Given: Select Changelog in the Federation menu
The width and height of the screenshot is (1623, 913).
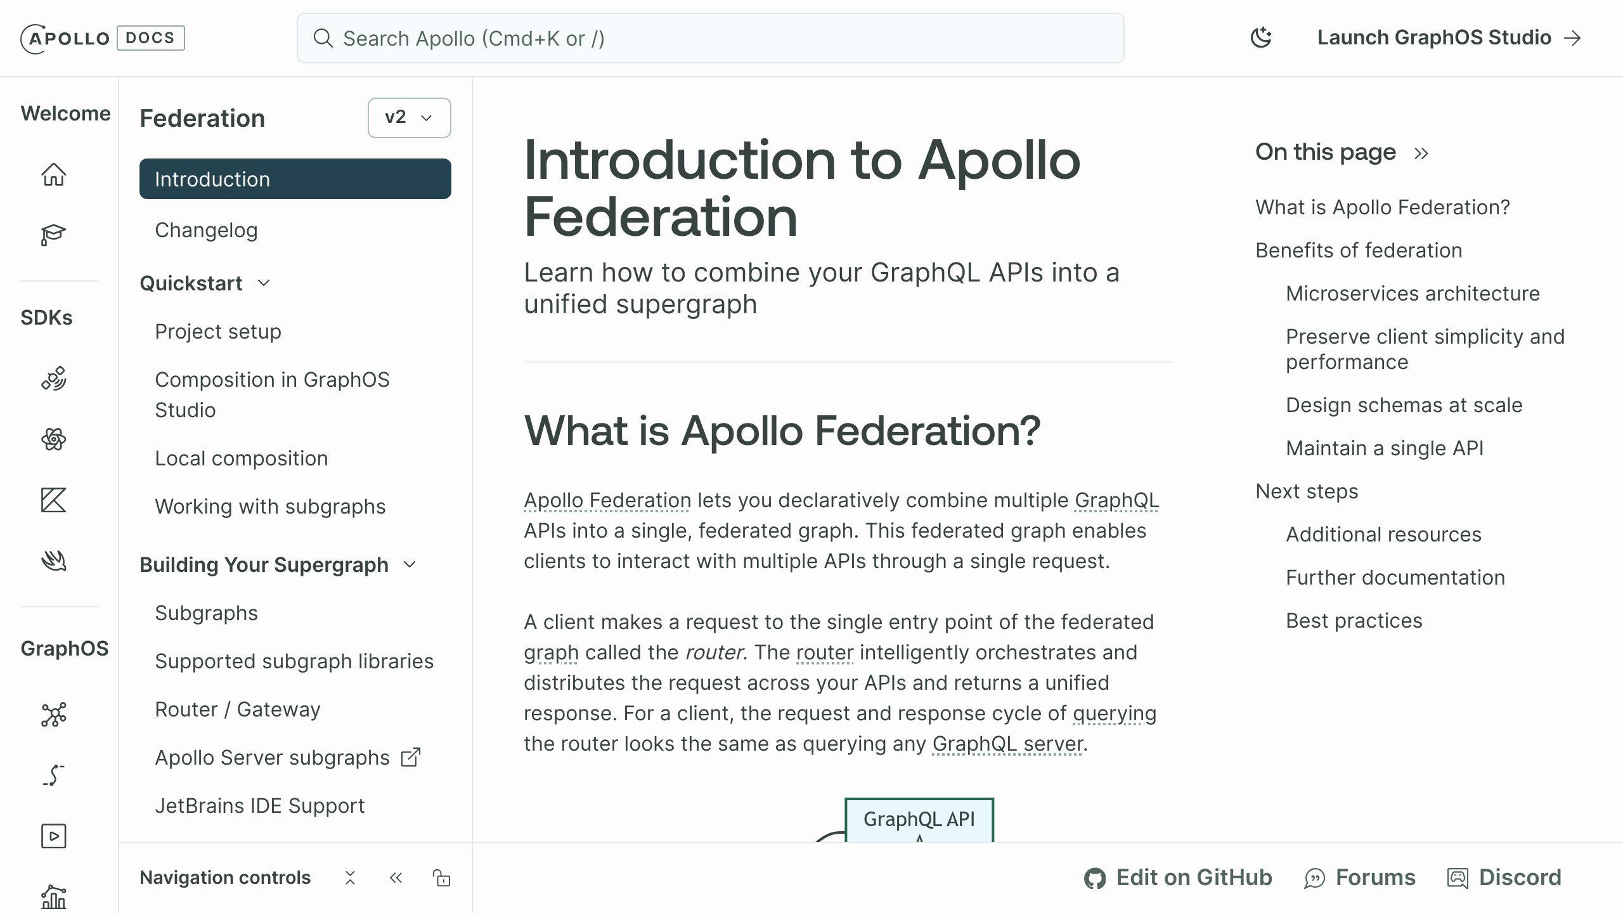Looking at the screenshot, I should [x=205, y=230].
